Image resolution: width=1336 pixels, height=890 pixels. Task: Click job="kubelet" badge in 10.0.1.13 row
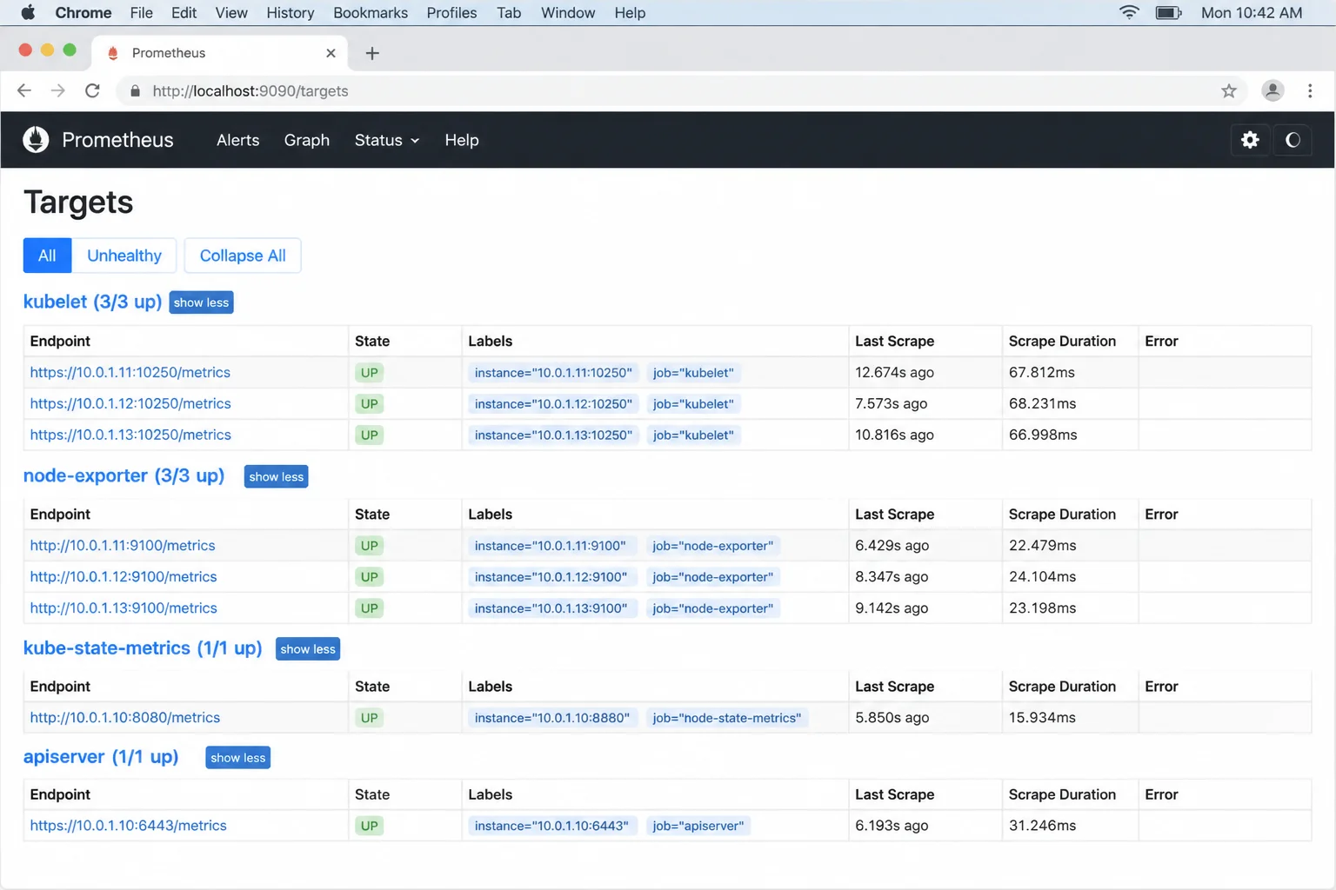coord(693,435)
